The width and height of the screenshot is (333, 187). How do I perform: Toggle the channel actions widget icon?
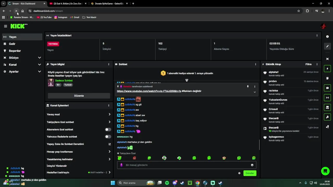pos(328,107)
